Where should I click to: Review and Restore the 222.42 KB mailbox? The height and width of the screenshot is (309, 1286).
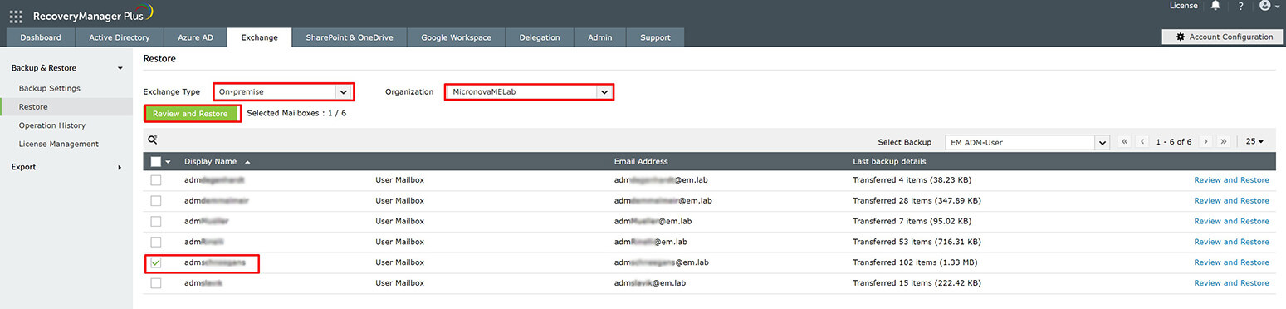(1231, 283)
